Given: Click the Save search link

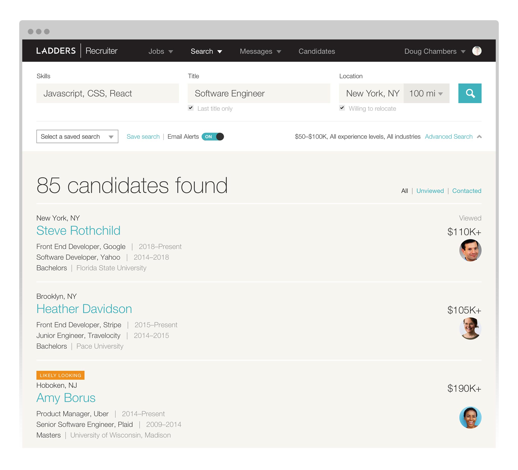Looking at the screenshot, I should 143,136.
